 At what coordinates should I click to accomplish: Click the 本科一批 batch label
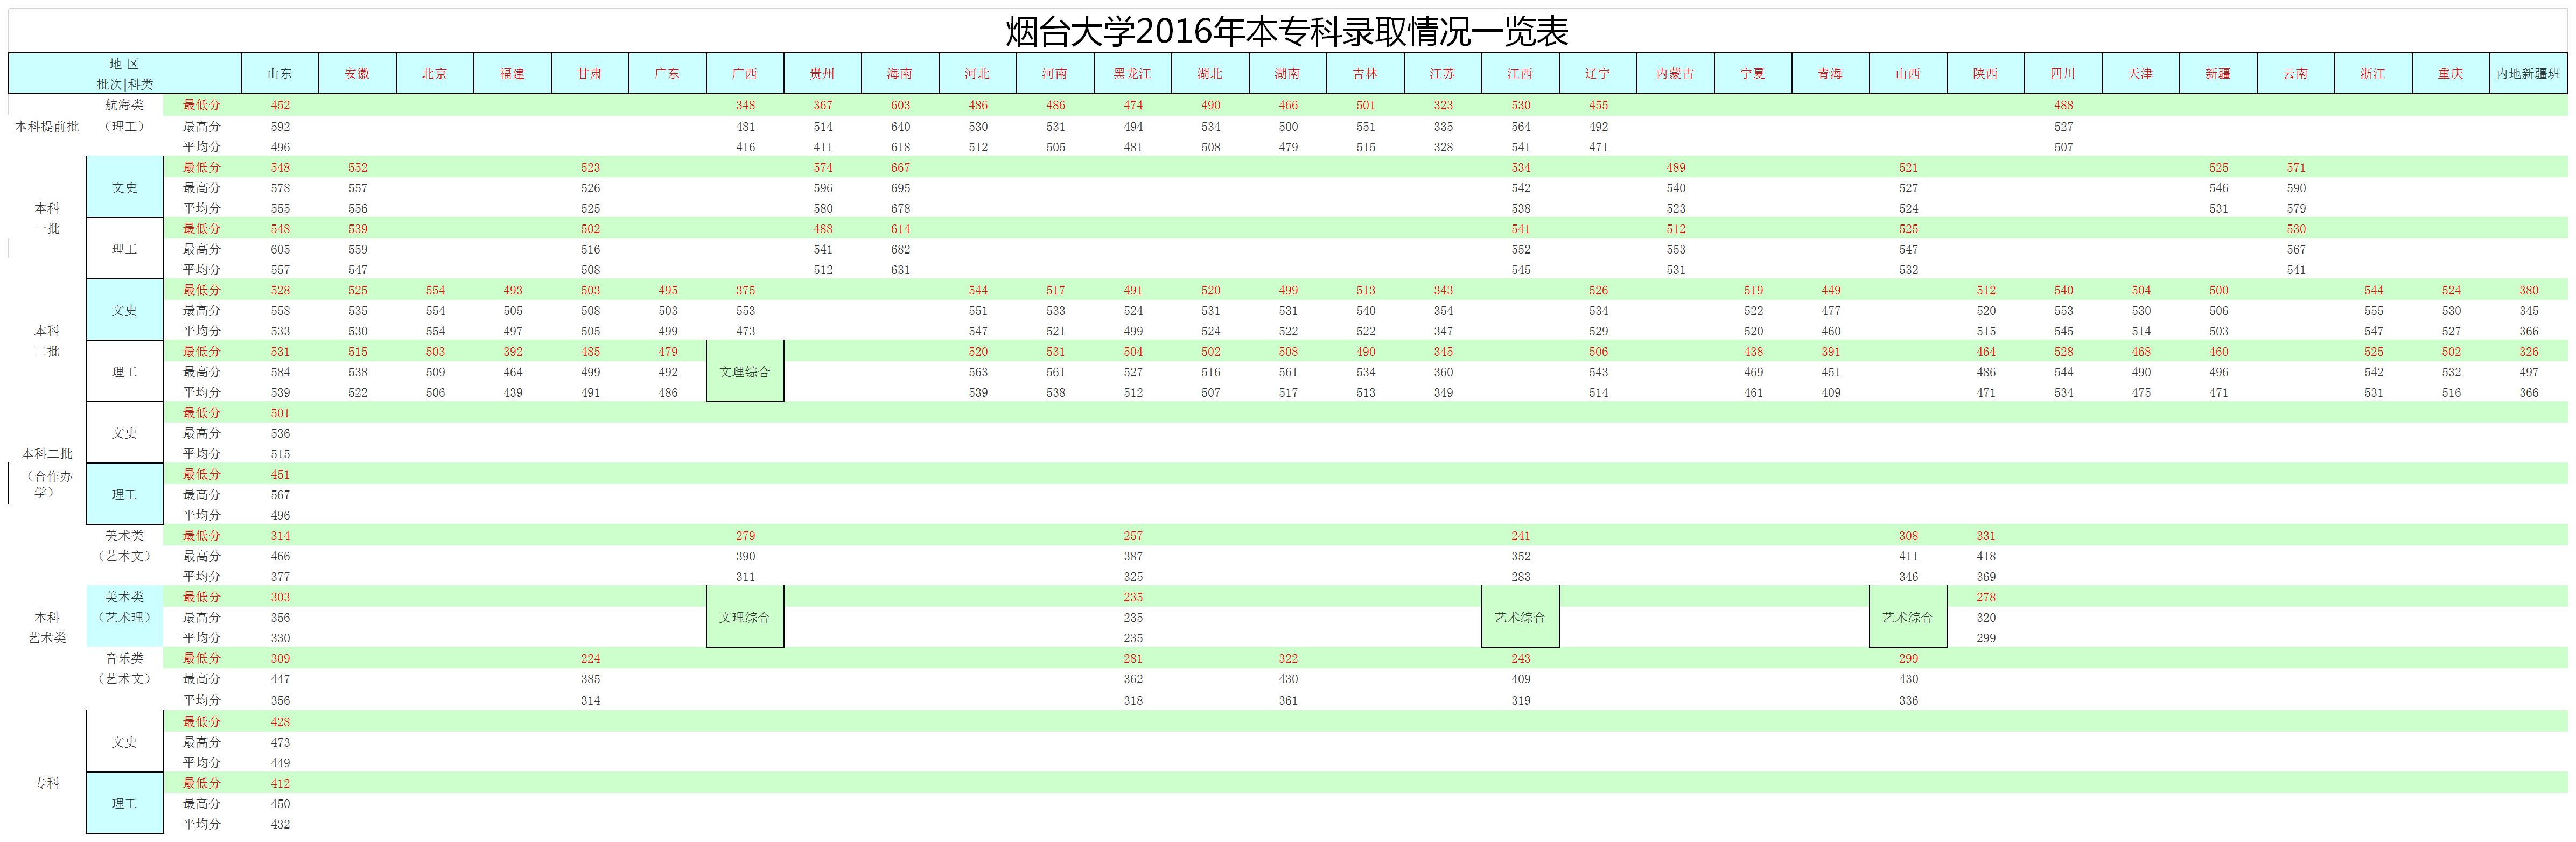[47, 218]
